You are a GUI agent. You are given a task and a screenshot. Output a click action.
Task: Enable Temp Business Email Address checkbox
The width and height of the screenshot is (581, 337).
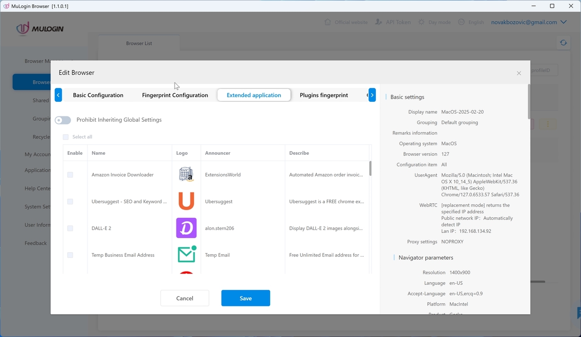click(x=70, y=255)
